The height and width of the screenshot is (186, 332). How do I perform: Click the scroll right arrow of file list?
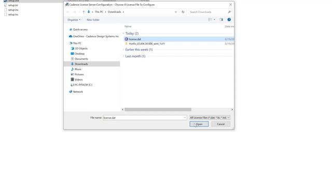point(232,110)
